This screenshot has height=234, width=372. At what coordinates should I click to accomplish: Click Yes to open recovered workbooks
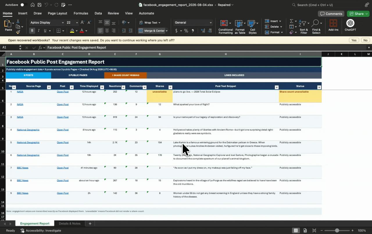click(x=354, y=40)
